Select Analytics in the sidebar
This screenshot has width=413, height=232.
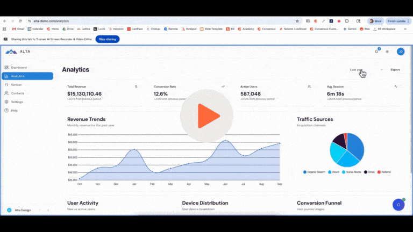click(27, 76)
